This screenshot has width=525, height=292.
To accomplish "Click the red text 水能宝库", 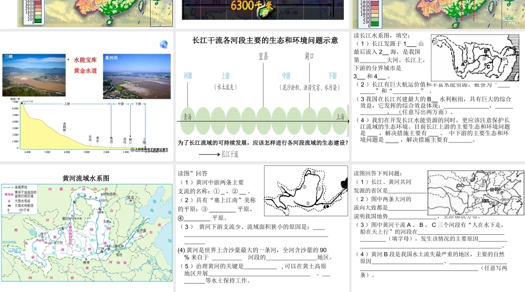I will click(x=85, y=60).
